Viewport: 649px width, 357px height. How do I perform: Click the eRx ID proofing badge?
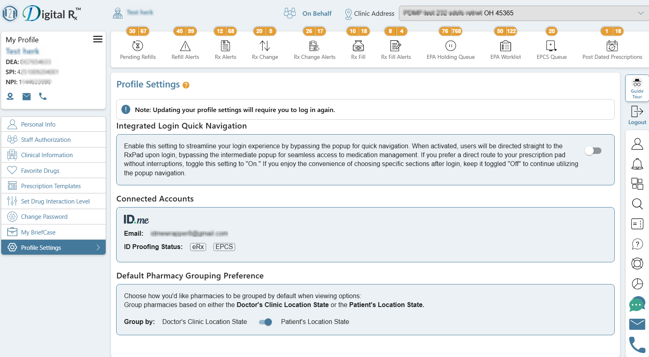pyautogui.click(x=198, y=247)
